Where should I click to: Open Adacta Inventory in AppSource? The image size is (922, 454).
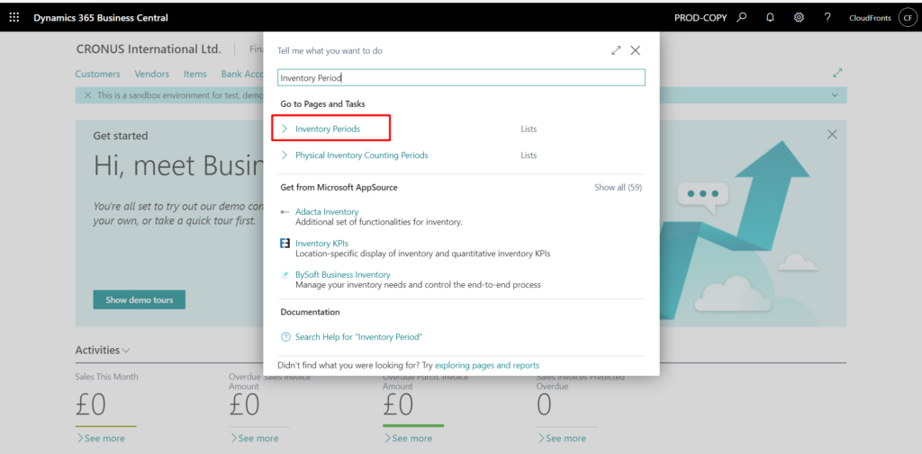click(x=327, y=211)
